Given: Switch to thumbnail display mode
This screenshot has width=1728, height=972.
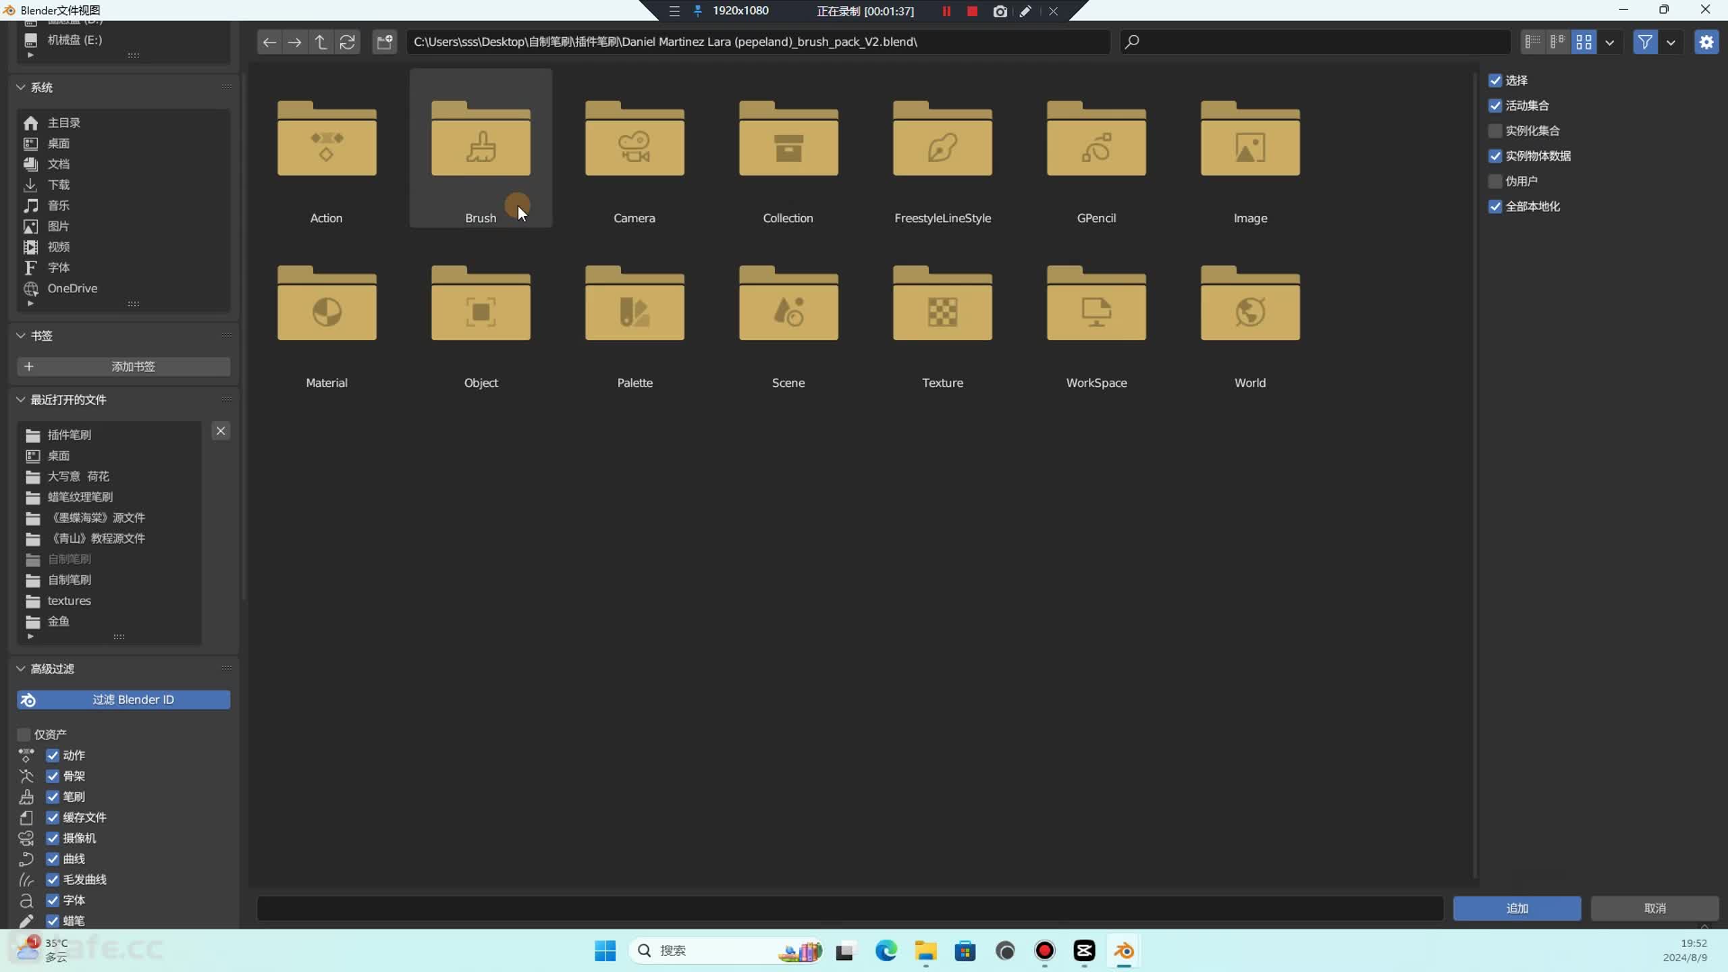Looking at the screenshot, I should 1584,42.
